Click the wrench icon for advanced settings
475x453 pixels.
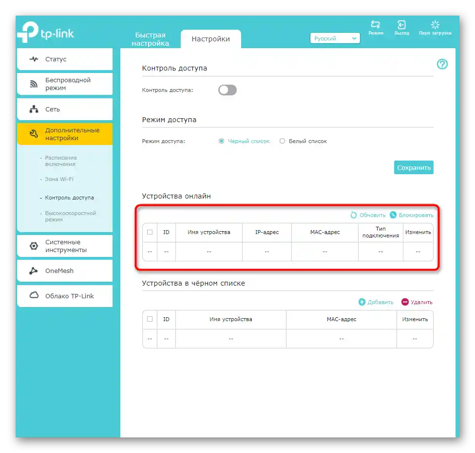coord(34,134)
